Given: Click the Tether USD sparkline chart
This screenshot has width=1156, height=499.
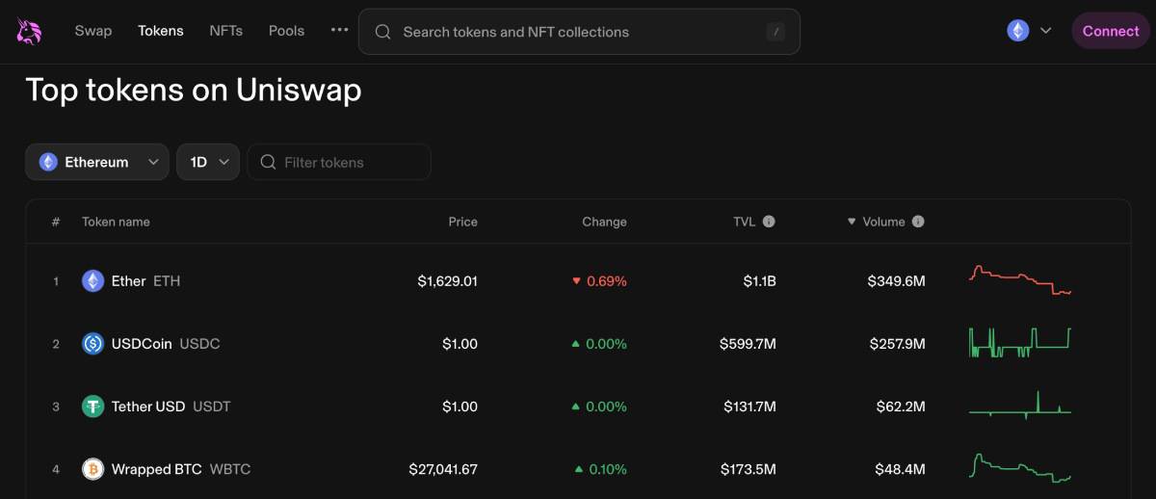Looking at the screenshot, I should [x=1019, y=406].
